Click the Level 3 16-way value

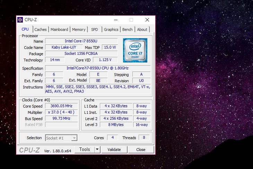coord(142,125)
